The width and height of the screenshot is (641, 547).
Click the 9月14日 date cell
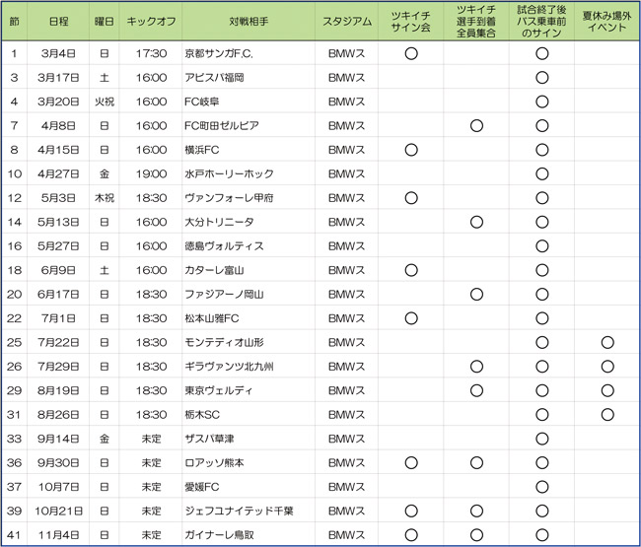click(58, 440)
